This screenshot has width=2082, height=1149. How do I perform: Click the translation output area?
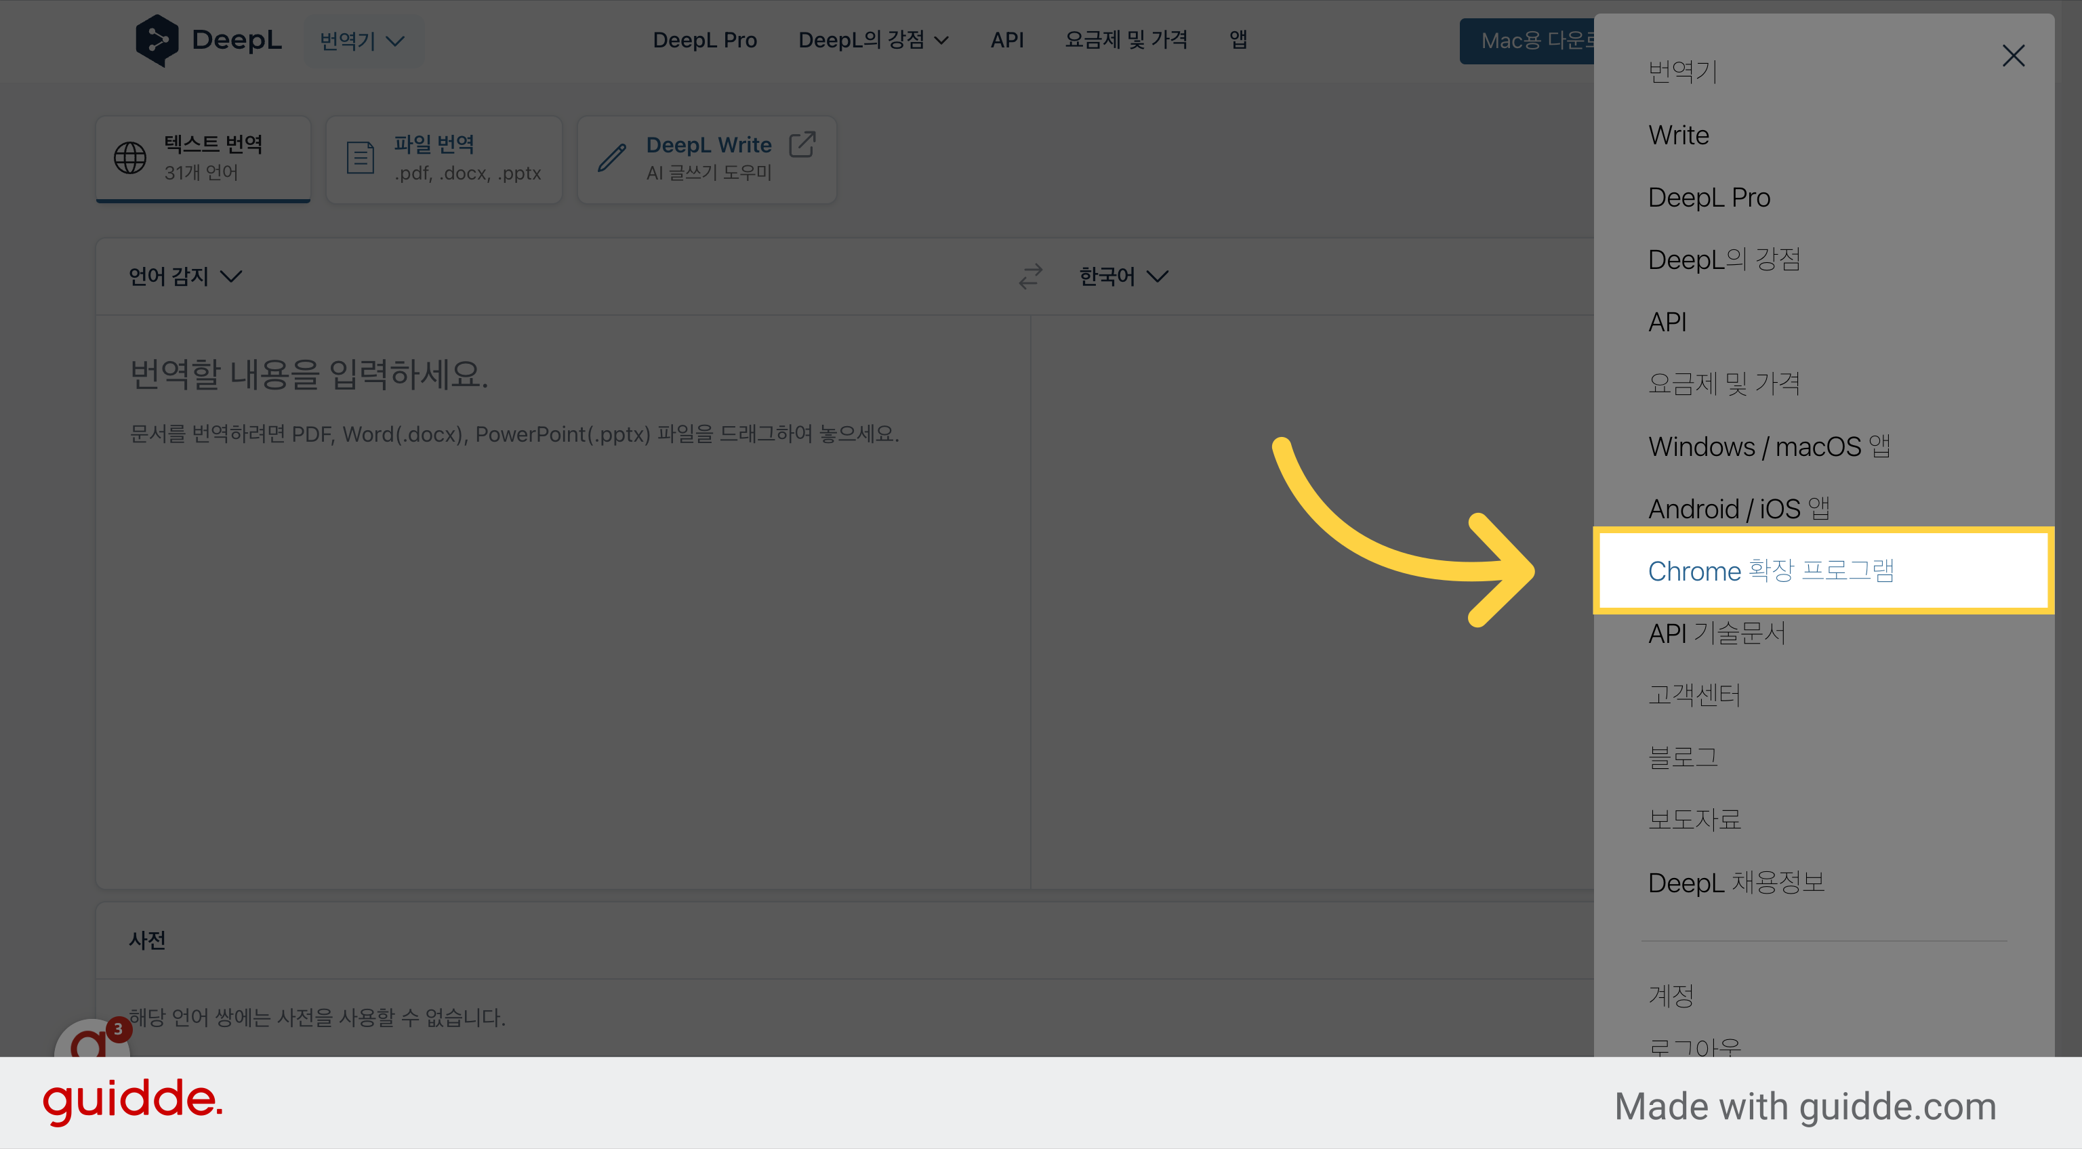pyautogui.click(x=1313, y=602)
